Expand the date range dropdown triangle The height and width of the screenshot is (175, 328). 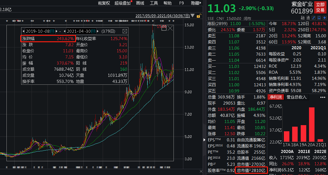(193, 16)
